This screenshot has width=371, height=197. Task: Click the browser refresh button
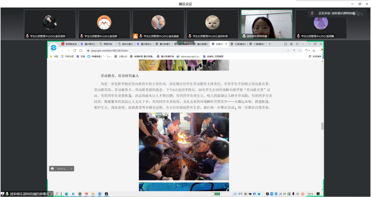point(75,50)
